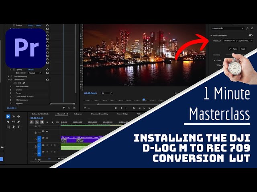Click Program Monitor playhead marker

[x=144, y=100]
